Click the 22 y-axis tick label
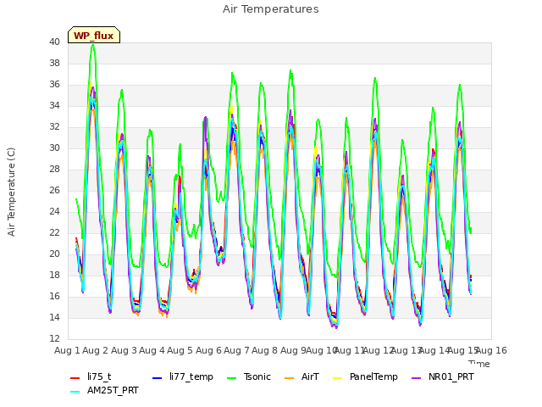542x407 pixels. 54,232
